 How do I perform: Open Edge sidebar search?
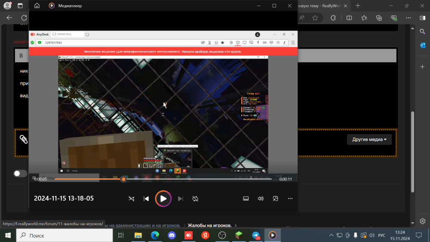[422, 32]
